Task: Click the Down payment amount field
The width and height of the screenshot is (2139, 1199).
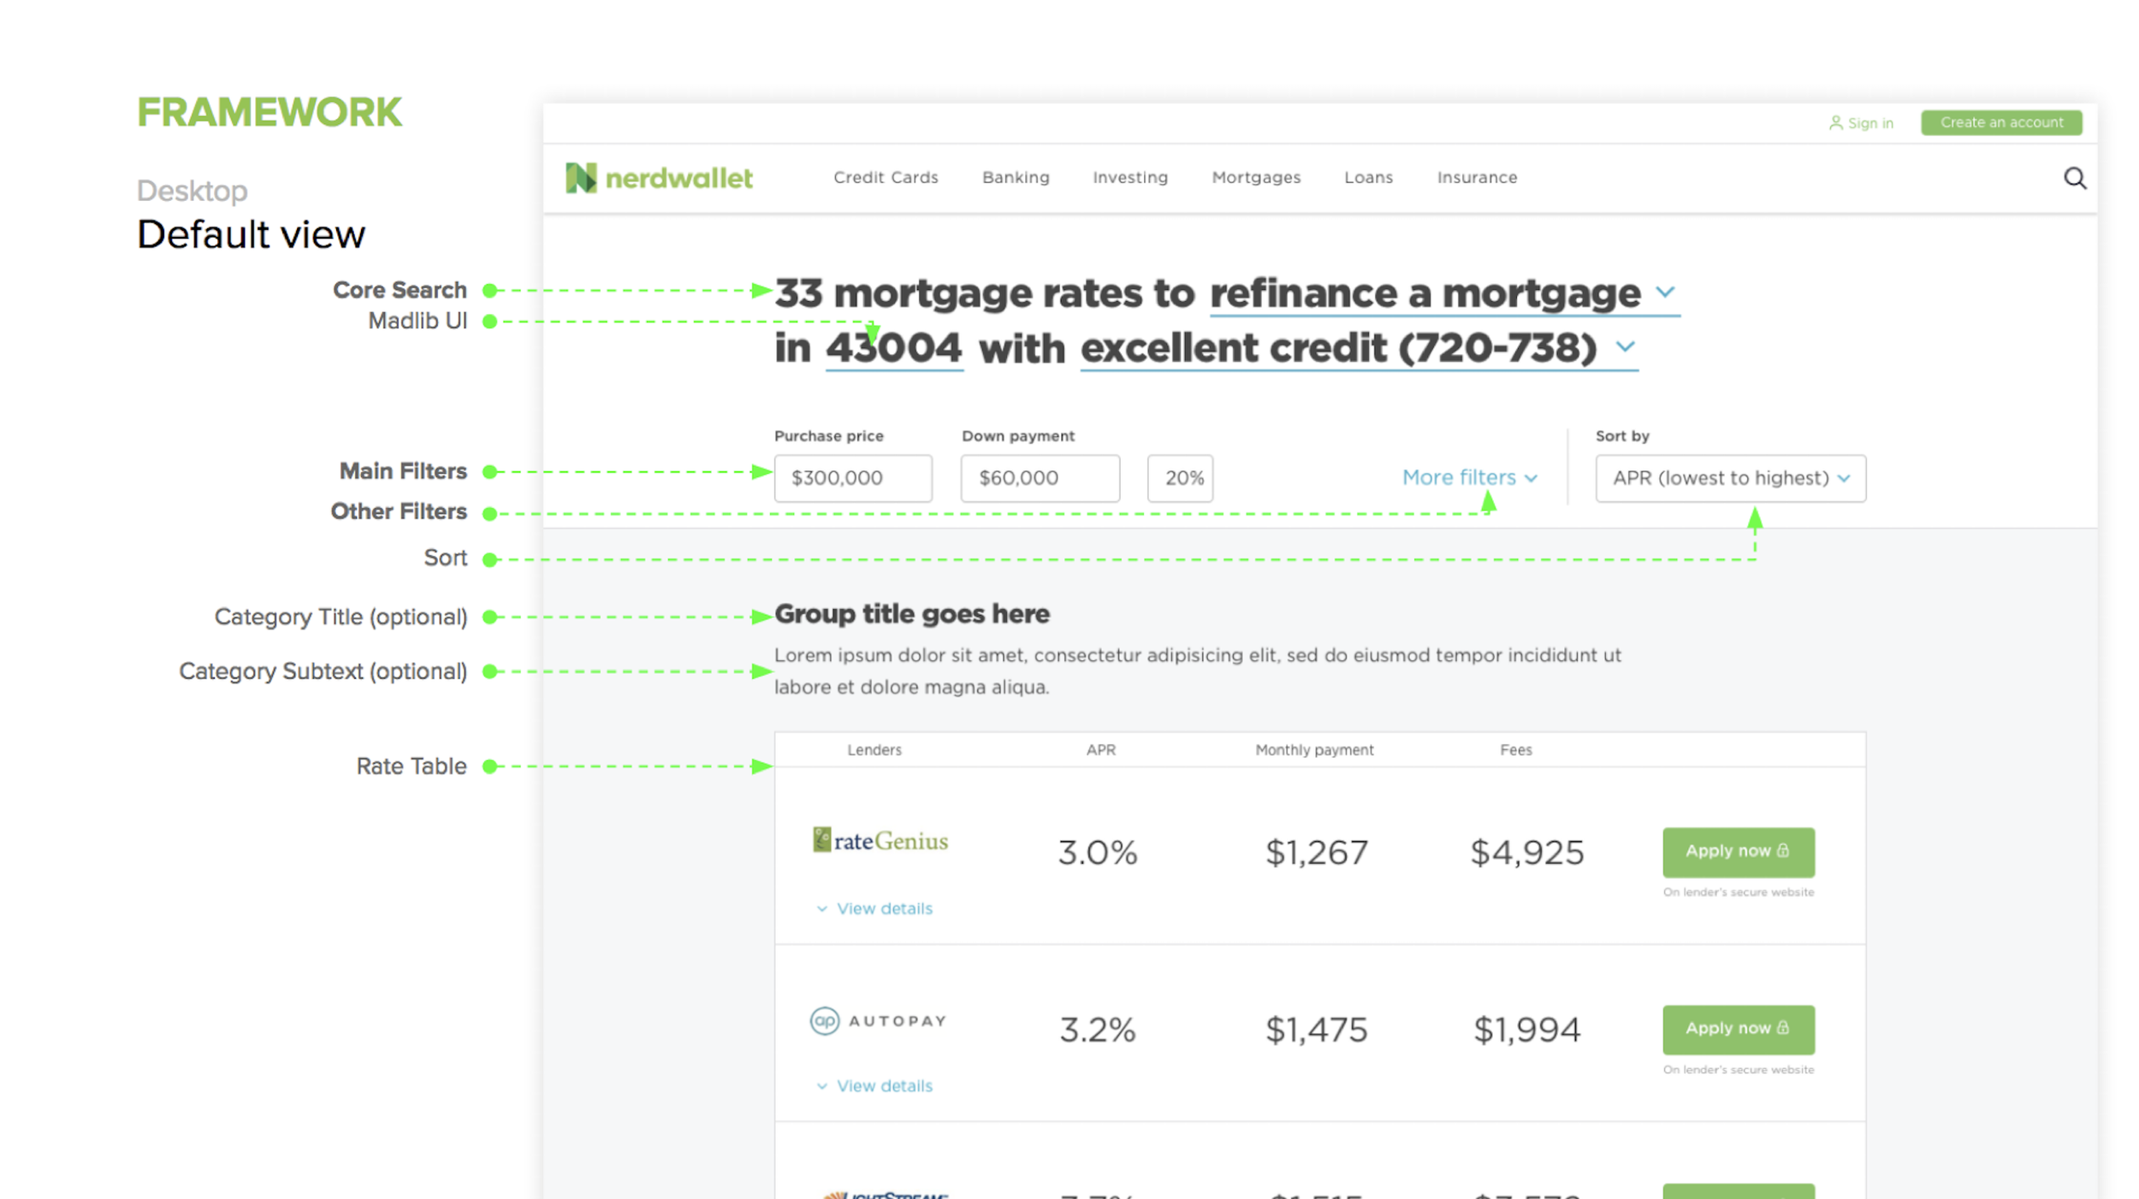Action: tap(1039, 478)
